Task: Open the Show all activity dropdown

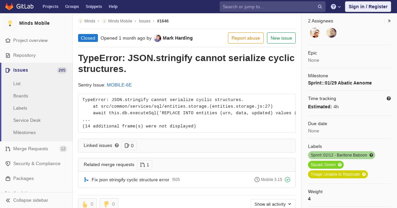Action: pyautogui.click(x=273, y=204)
